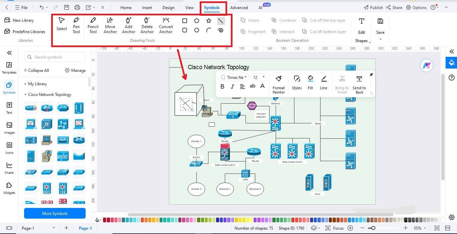The width and height of the screenshot is (457, 234).
Task: Pick the first red palette color
Action: [105, 220]
